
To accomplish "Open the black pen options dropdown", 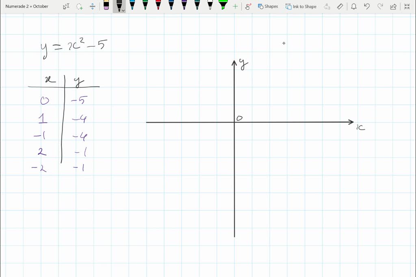I will (123, 10).
